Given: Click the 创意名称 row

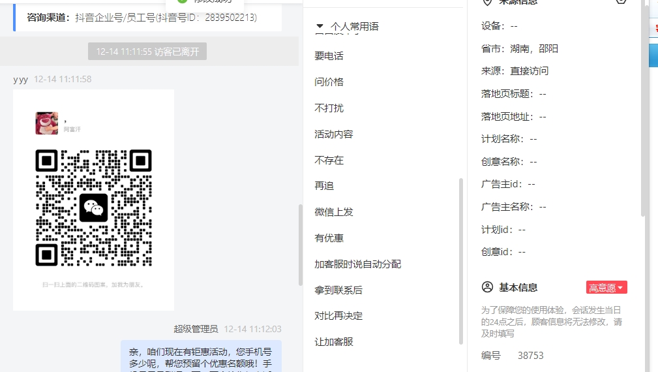Looking at the screenshot, I should click(509, 162).
